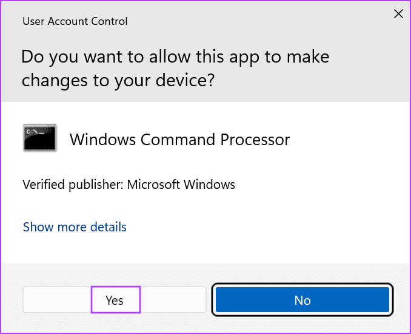Click the User Account Control title text

(75, 21)
